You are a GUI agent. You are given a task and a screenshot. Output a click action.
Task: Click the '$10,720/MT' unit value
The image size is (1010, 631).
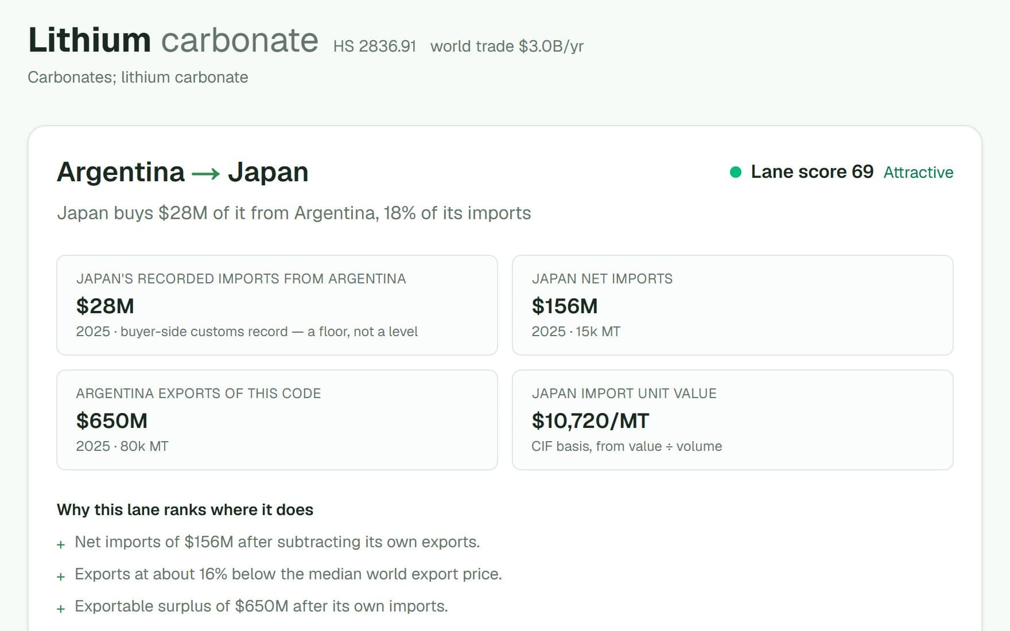click(591, 420)
